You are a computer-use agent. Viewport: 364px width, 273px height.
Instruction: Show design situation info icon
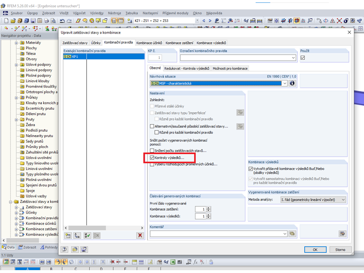tap(292, 83)
